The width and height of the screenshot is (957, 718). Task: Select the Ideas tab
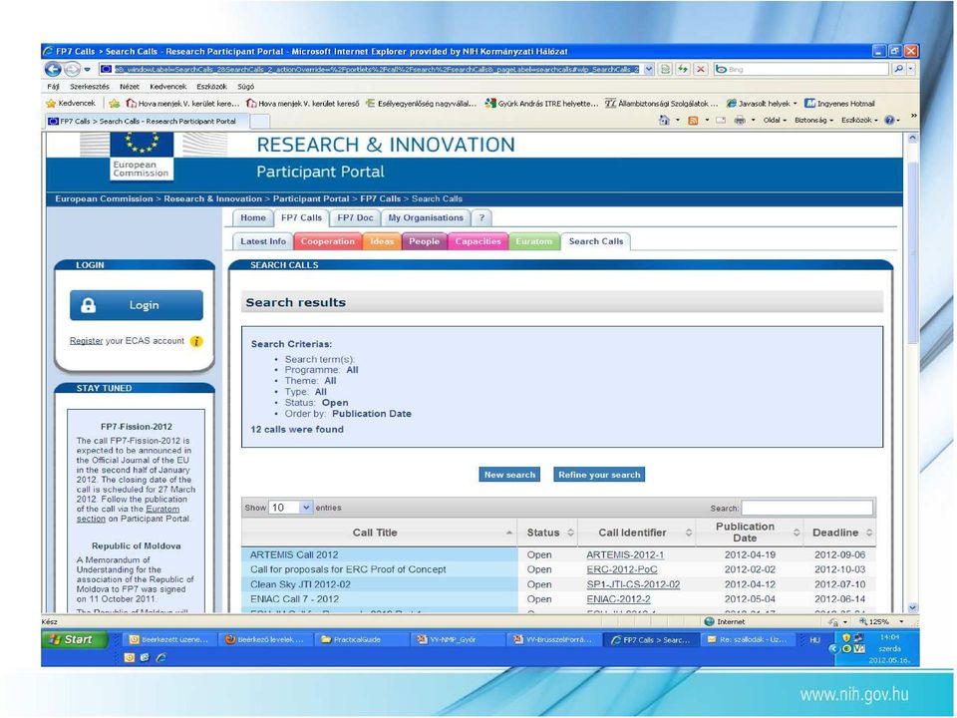[x=382, y=241]
